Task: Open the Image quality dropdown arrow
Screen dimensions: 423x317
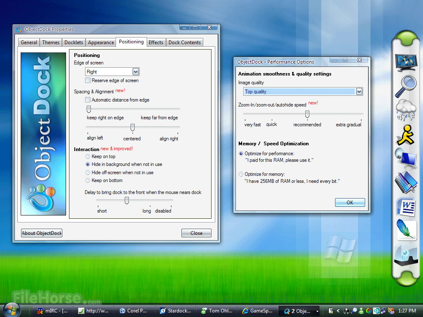Action: click(x=359, y=92)
